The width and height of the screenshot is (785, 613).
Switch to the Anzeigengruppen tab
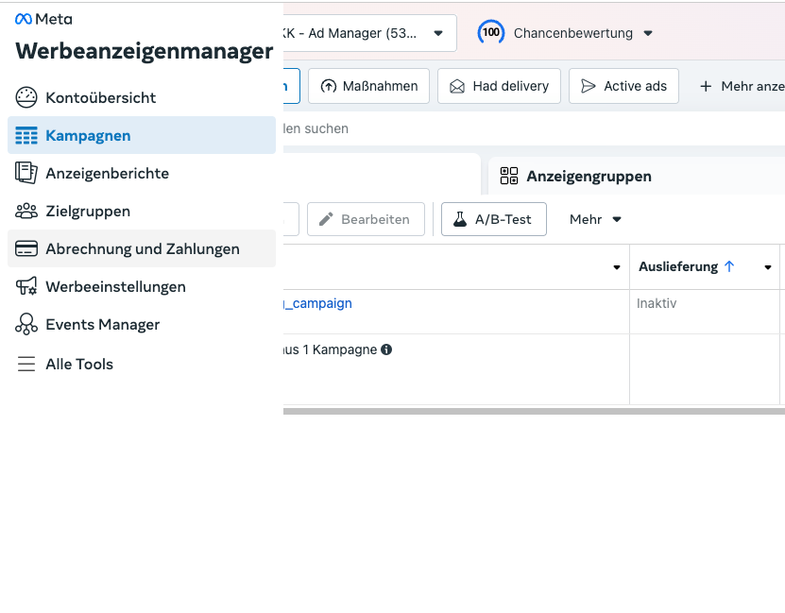point(637,176)
